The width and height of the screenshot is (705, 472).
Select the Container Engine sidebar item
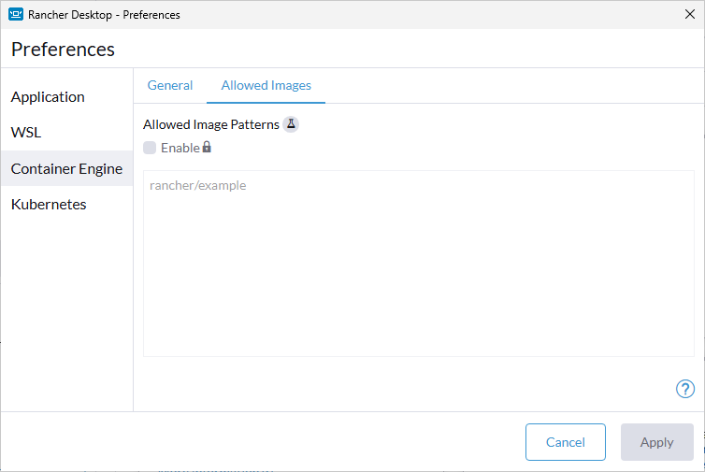pyautogui.click(x=66, y=169)
